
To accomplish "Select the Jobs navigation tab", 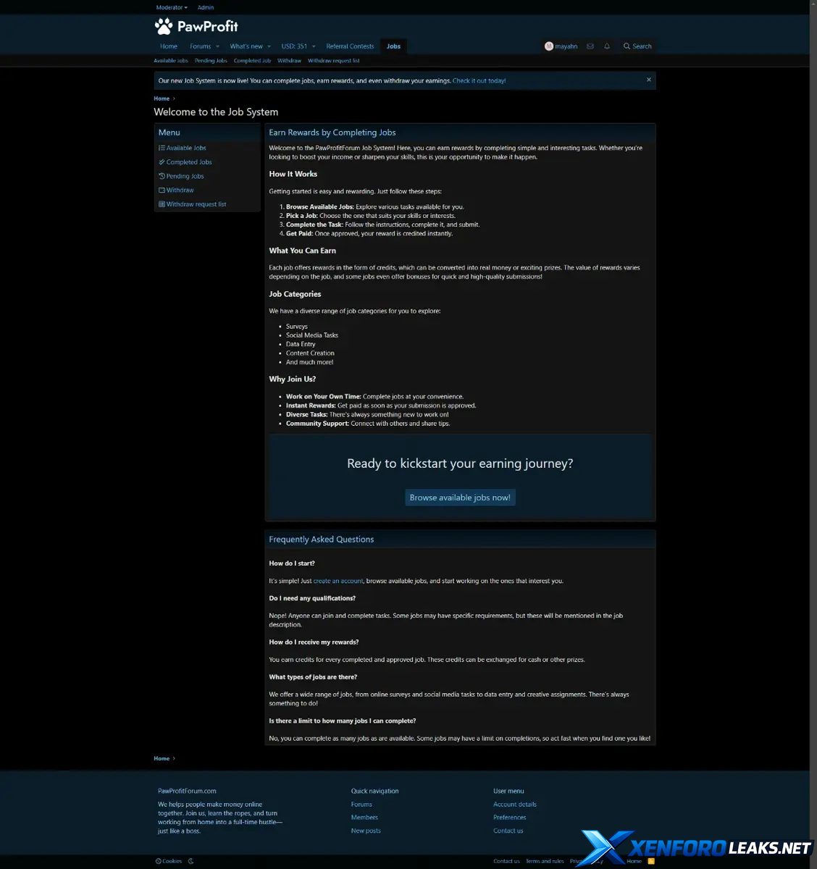I will pos(393,46).
